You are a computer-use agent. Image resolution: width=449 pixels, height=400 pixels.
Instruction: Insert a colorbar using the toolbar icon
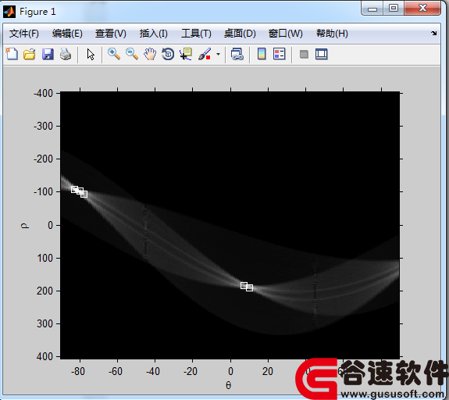(262, 54)
